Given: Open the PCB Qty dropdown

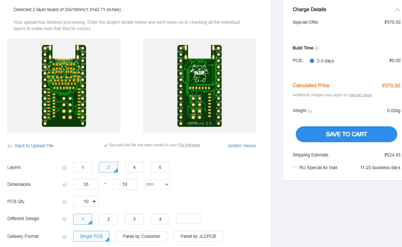Looking at the screenshot, I should 86,201.
